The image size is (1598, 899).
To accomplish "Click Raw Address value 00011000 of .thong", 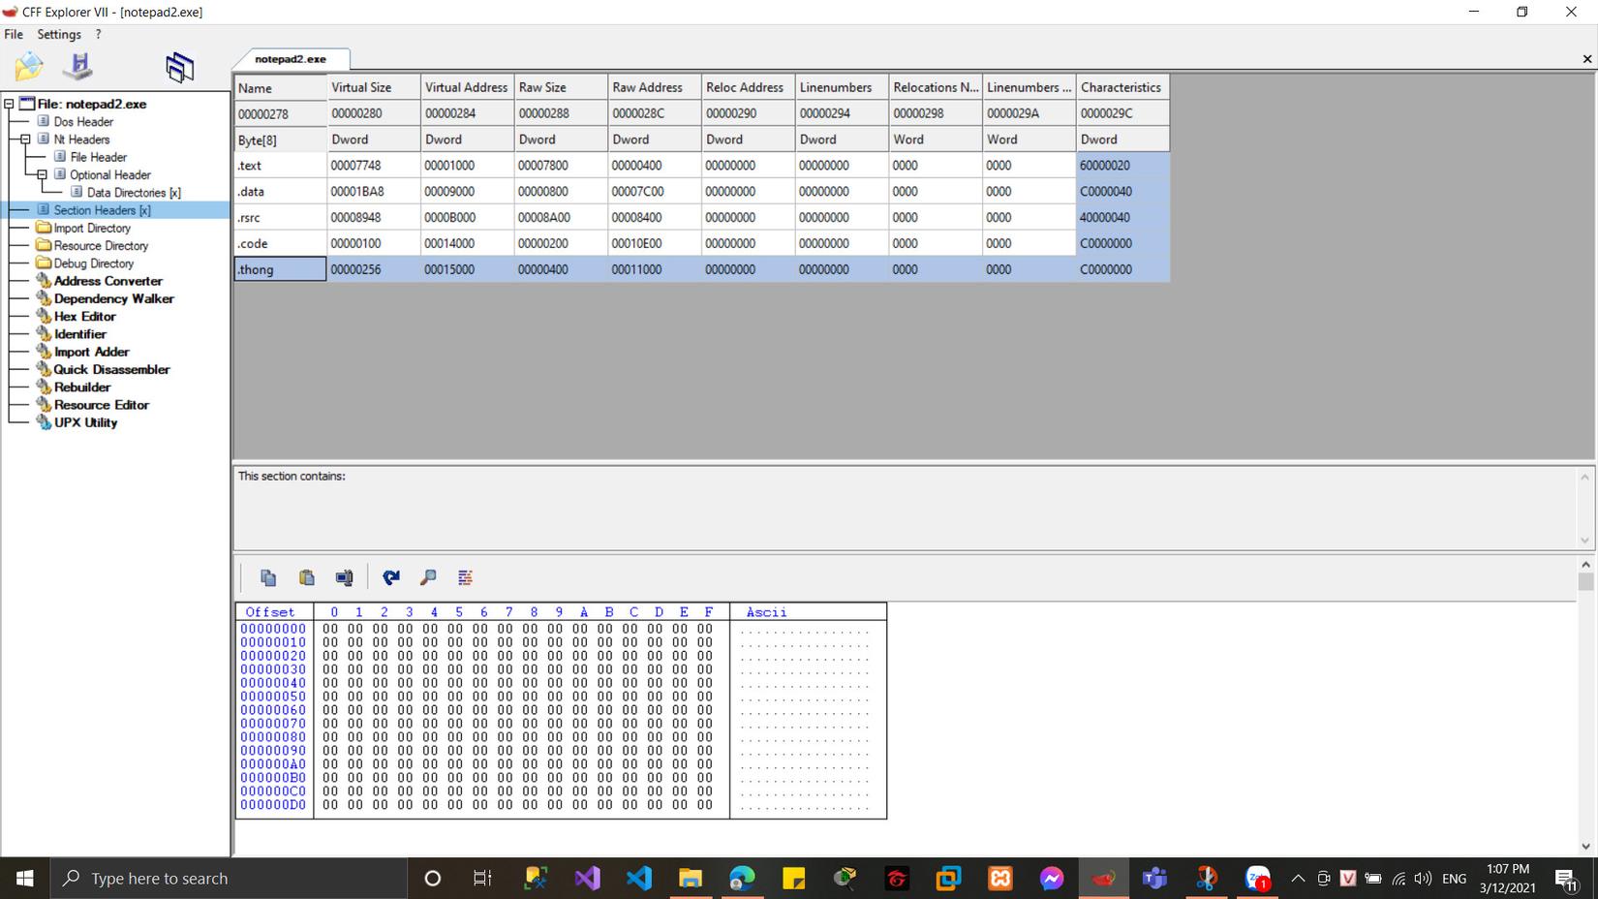I will [655, 269].
